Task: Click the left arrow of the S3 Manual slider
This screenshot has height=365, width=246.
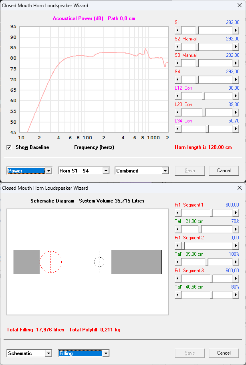Action: [x=178, y=63]
